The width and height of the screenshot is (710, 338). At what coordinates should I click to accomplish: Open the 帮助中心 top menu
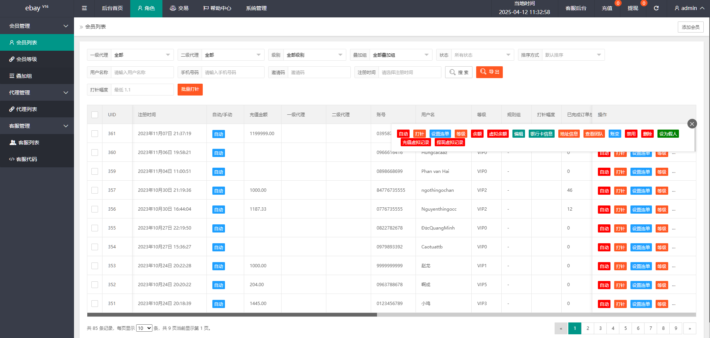tap(217, 8)
